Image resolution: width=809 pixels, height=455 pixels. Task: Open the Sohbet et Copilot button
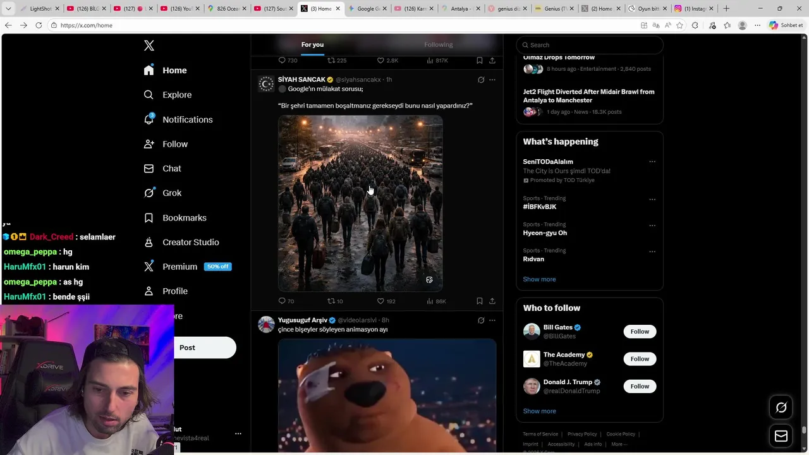pos(786,25)
